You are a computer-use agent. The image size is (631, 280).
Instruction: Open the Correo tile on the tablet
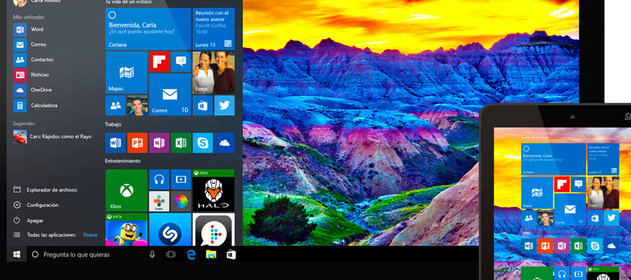click(x=570, y=209)
